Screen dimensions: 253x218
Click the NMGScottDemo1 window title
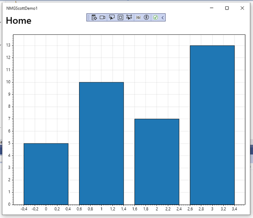tap(22, 8)
